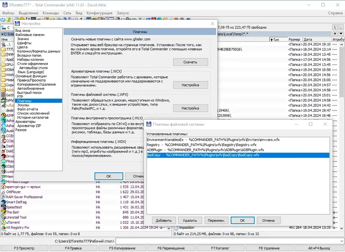Click The Bat! shortcut icon
Image resolution: width=345 pixels, height=252 pixels.
pos(3,212)
